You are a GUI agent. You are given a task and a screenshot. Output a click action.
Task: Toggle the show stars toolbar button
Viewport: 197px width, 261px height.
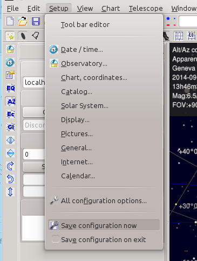pyautogui.click(x=10, y=36)
